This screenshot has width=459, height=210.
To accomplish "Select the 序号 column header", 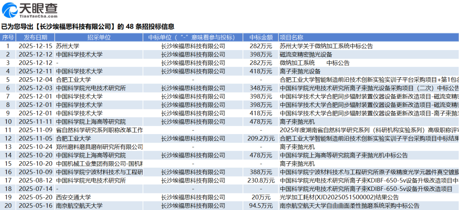I will point(8,37).
